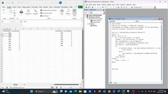Click the Reset stop icon in VBA toolbar

[116, 7]
